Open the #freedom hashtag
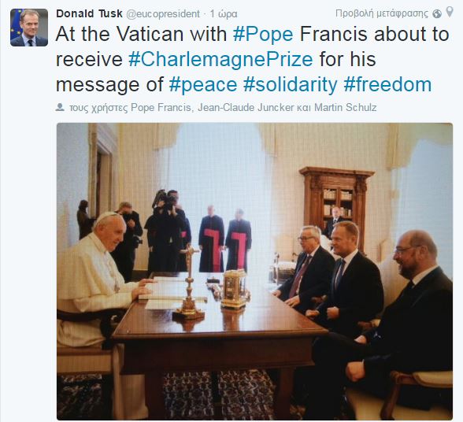The width and height of the screenshot is (463, 422). click(387, 84)
